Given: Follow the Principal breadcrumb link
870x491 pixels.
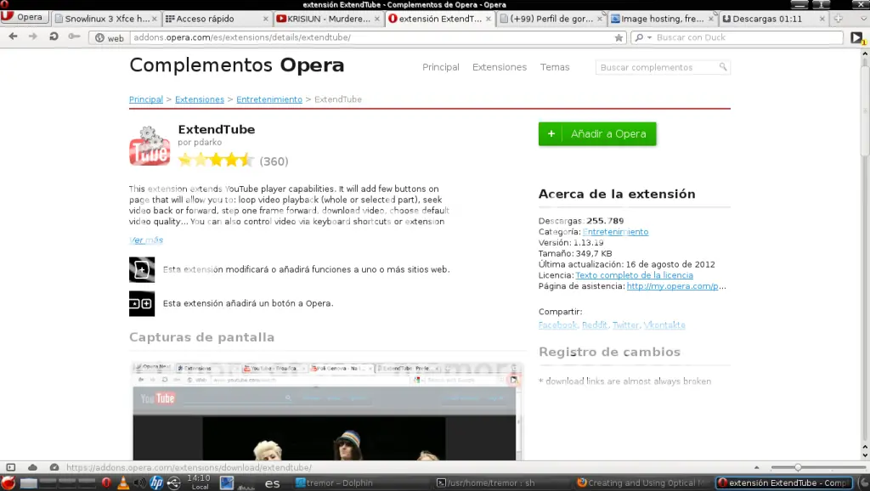Looking at the screenshot, I should (x=146, y=99).
